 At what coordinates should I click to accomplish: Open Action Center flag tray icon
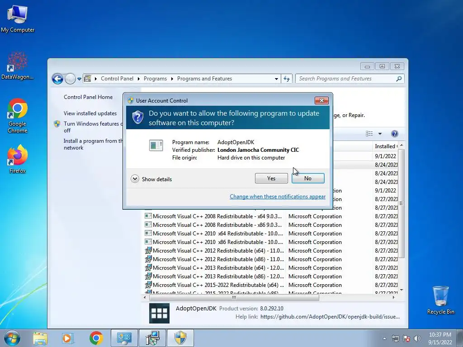pyautogui.click(x=406, y=338)
